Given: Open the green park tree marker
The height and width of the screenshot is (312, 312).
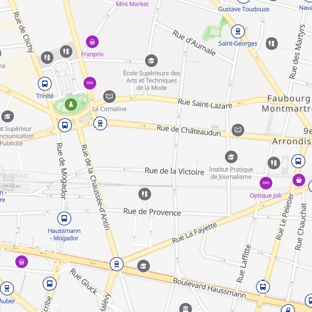Looking at the screenshot, I should 71,104.
